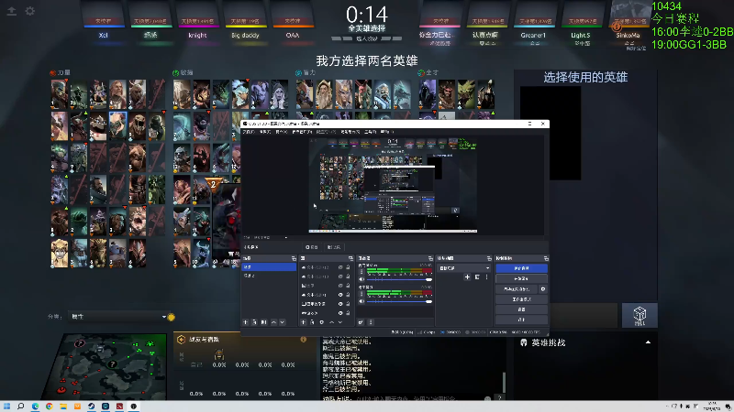Click the question mark button beside chat input
This screenshot has width=734, height=412.
point(499,398)
